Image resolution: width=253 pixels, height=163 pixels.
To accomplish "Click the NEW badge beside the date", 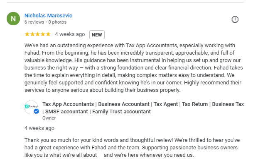I will [x=97, y=35].
